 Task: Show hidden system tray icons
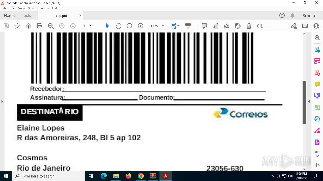click(272, 176)
